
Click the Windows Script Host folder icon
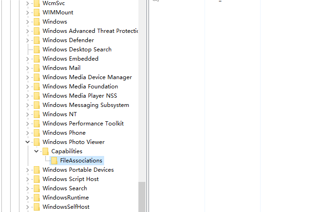point(37,179)
